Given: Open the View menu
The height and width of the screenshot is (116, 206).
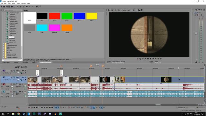Looking at the screenshot, I should click(x=9, y=4).
